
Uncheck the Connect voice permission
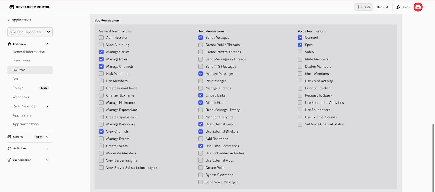[300, 37]
